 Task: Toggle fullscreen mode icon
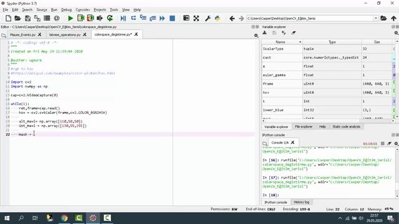tap(196, 18)
